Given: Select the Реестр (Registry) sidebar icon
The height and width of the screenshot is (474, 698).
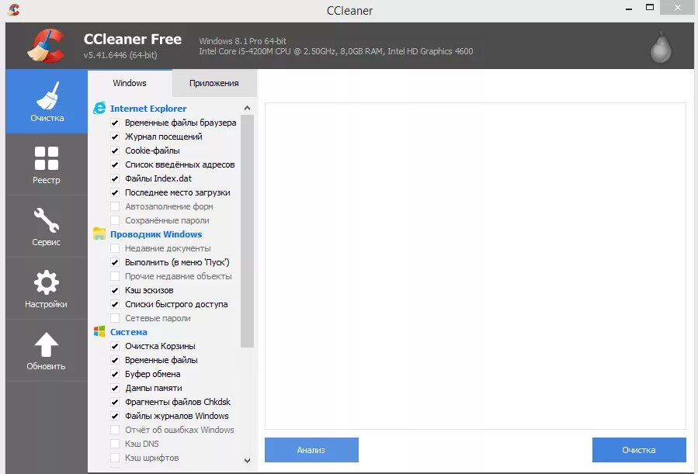Looking at the screenshot, I should point(46,164).
